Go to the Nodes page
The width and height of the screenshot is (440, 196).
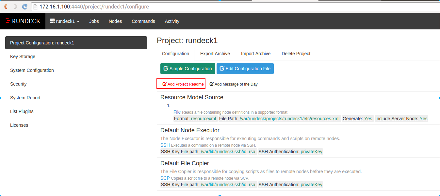[x=115, y=21]
